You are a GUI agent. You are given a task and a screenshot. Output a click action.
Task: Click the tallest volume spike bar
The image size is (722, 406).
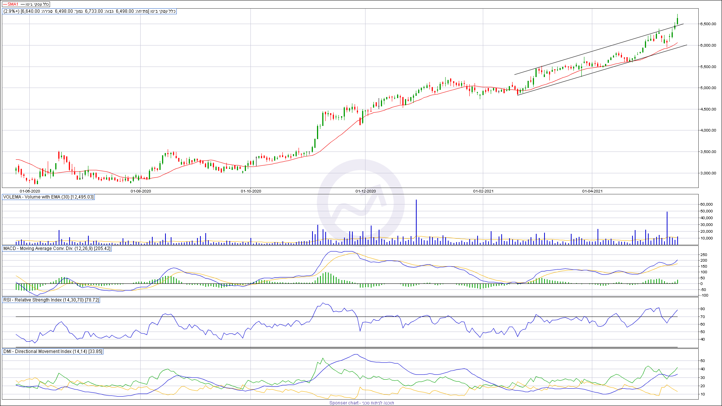[416, 222]
